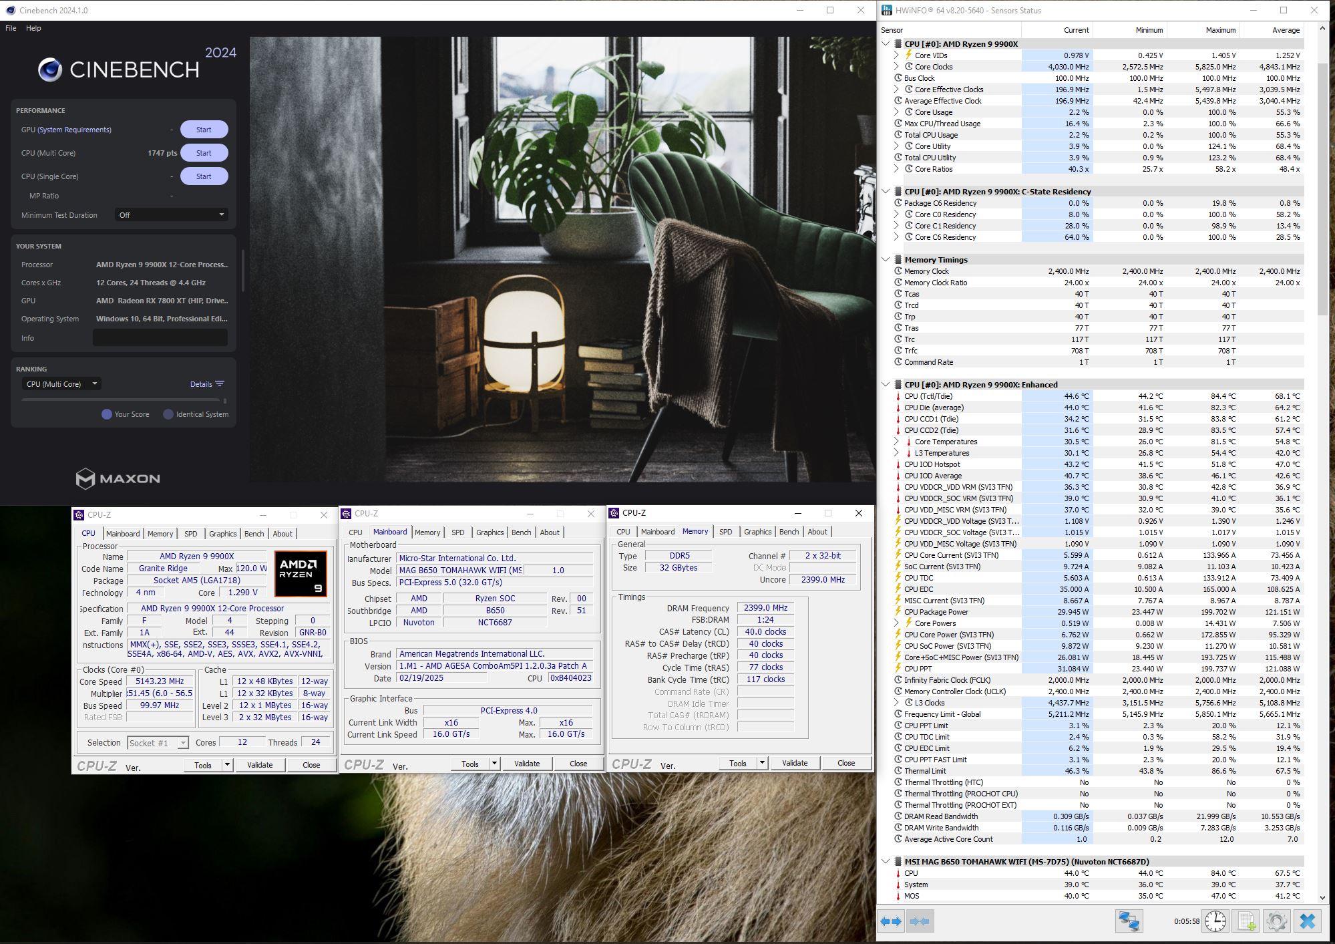Open CPU (Multi Core) ranking dropdown
Screen dimensions: 1335x944
tap(61, 384)
